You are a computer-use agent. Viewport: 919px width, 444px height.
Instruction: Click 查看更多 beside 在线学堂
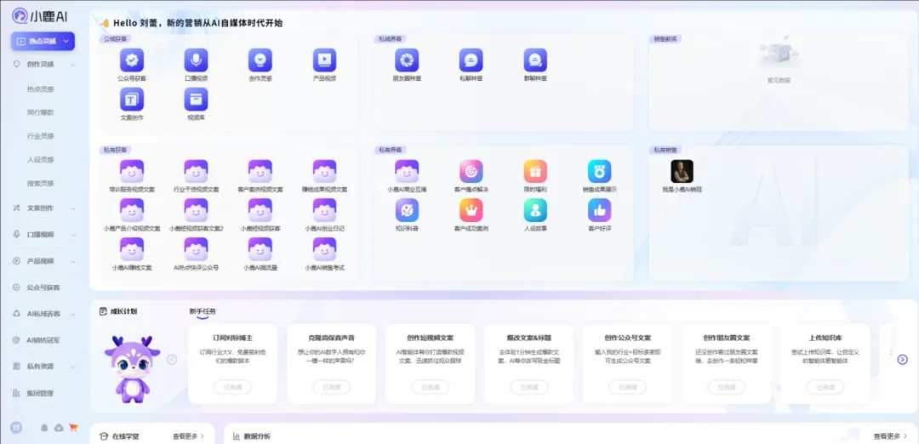click(x=188, y=436)
